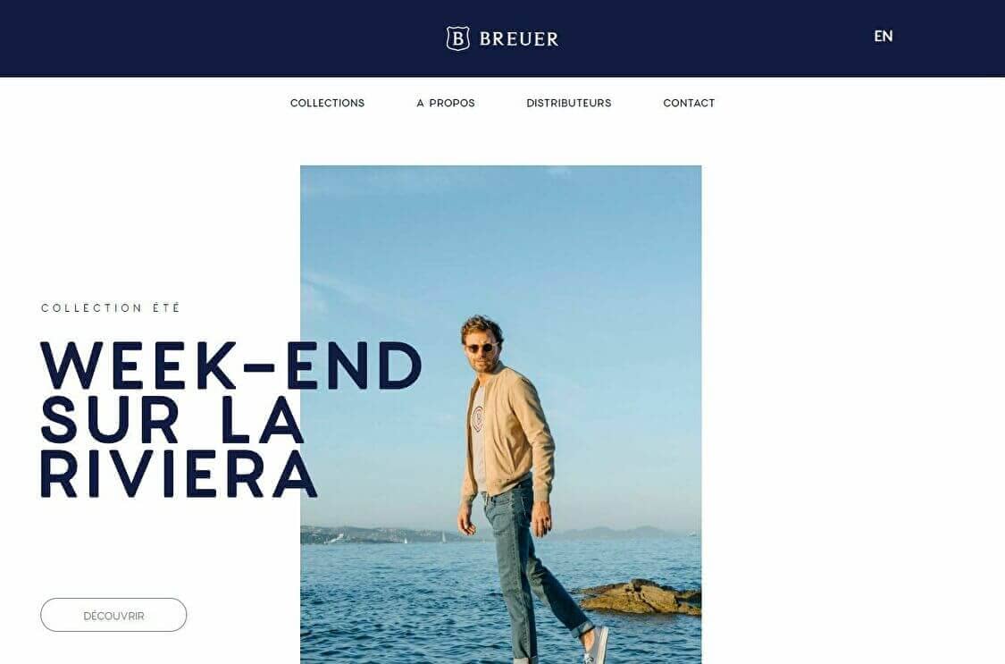Click the WEEK-END headline text

tap(230, 366)
